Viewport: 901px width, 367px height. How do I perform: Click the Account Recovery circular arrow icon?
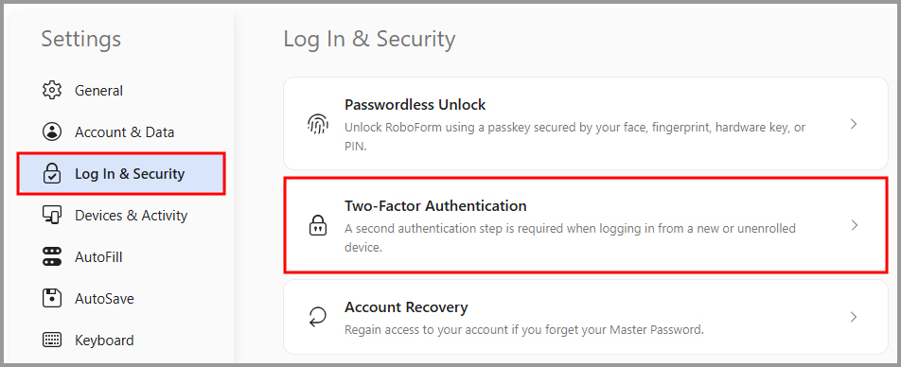(x=318, y=317)
